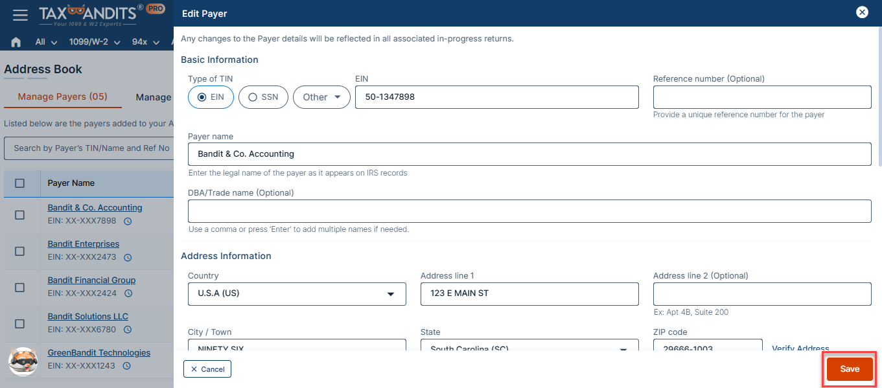Image resolution: width=882 pixels, height=388 pixels.
Task: Open the State dropdown
Action: click(529, 345)
